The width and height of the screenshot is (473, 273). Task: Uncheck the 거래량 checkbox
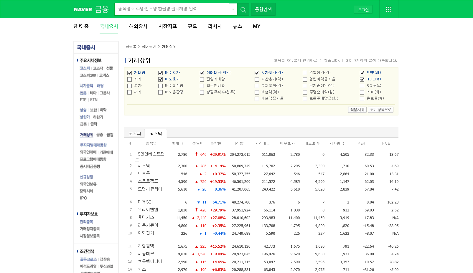[x=129, y=73]
